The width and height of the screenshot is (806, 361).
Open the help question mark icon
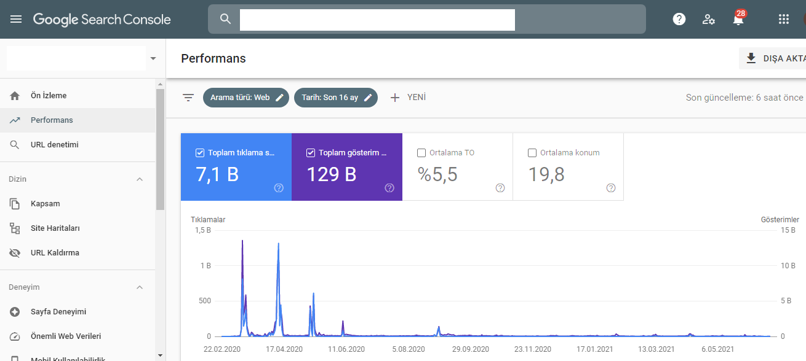(x=679, y=19)
